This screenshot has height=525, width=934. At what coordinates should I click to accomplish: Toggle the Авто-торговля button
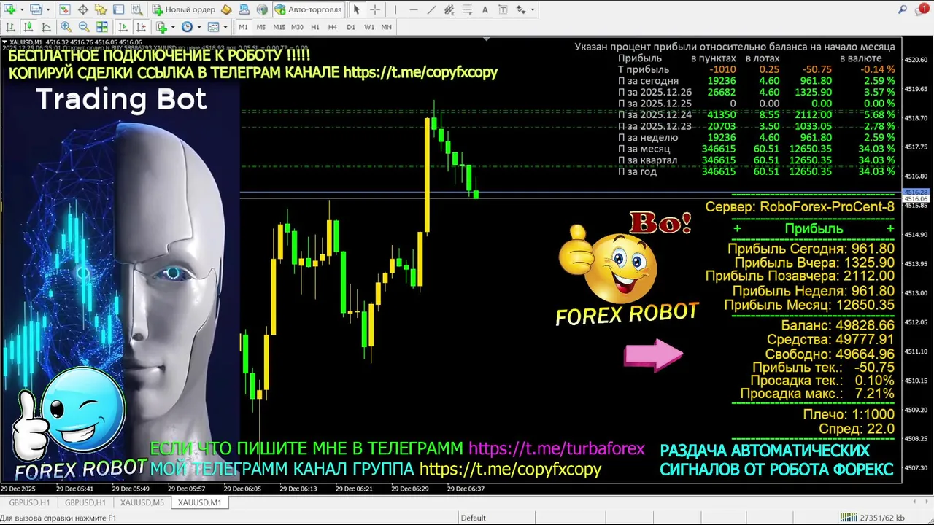click(x=308, y=9)
